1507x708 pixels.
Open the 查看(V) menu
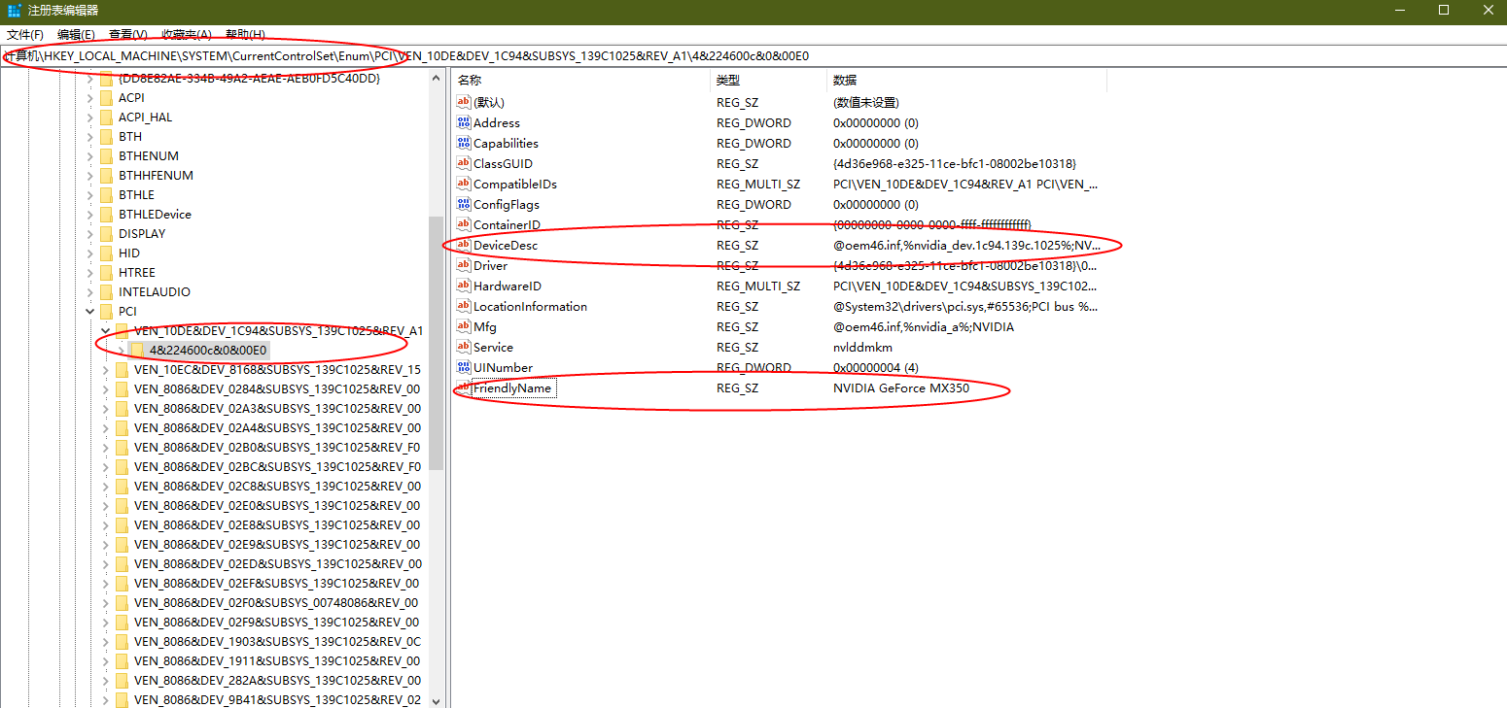[128, 35]
